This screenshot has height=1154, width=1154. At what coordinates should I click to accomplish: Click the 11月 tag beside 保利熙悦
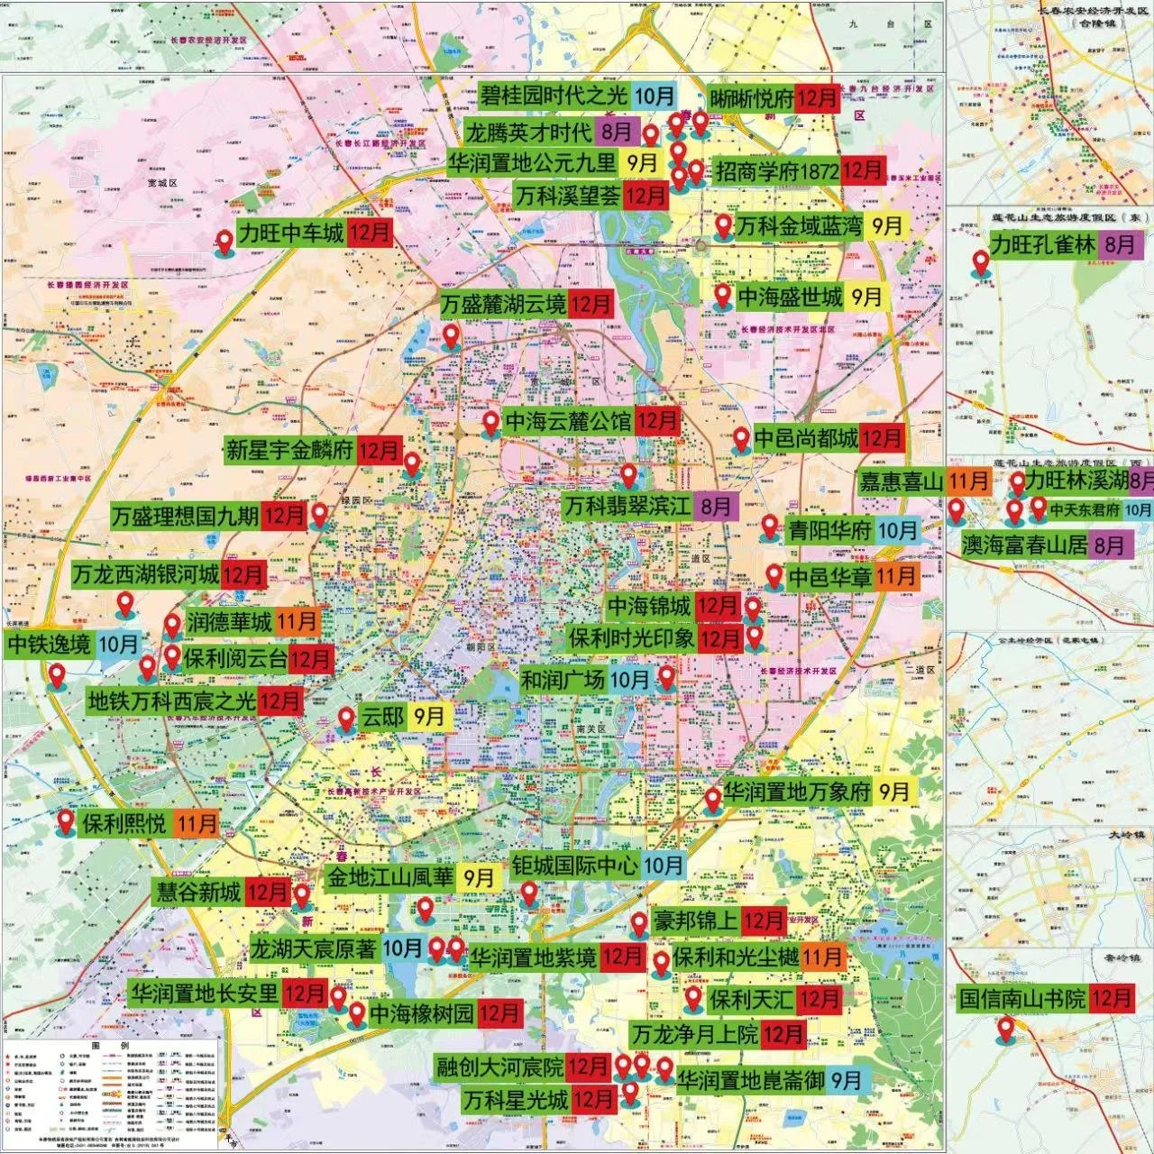pyautogui.click(x=196, y=823)
